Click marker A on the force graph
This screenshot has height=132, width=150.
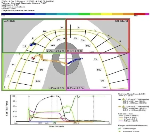pos(29,96)
